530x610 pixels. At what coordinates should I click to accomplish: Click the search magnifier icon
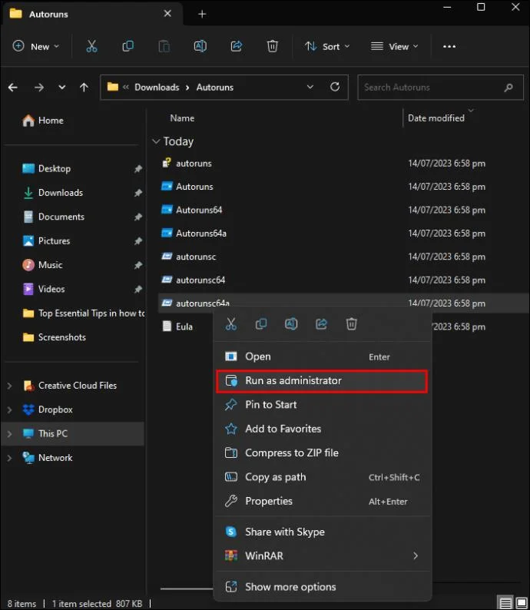tap(508, 88)
